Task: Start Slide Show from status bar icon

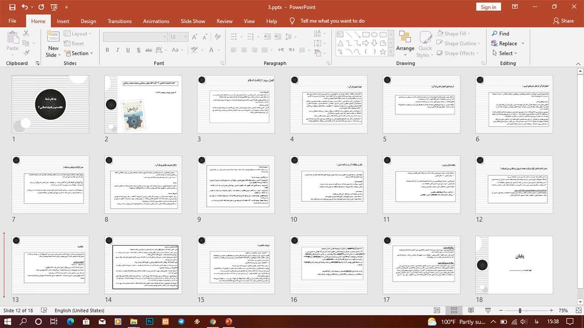Action: pyautogui.click(x=487, y=310)
